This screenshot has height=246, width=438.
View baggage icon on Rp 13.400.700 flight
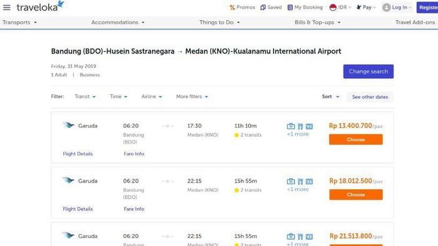(x=291, y=126)
